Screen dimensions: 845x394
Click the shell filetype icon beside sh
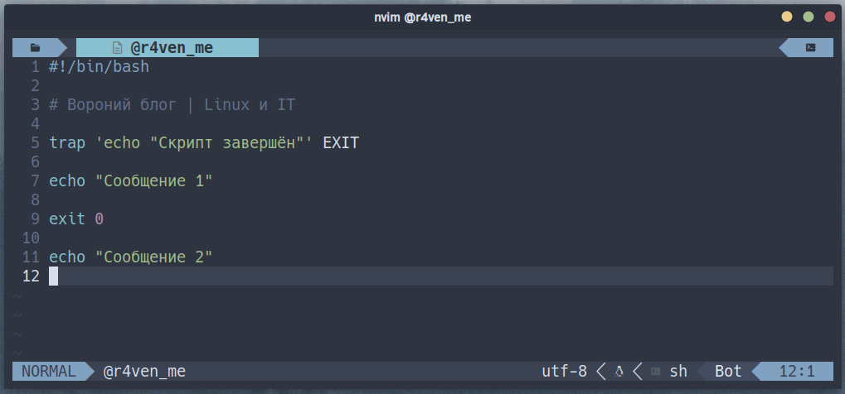click(655, 372)
